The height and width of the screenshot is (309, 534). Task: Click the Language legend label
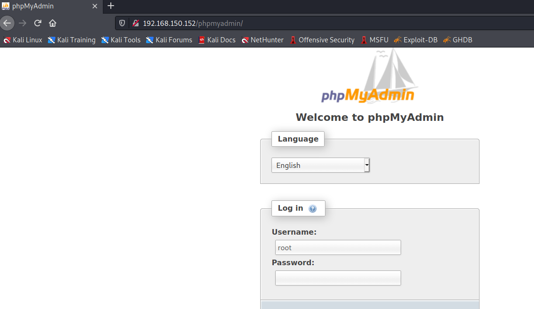pos(298,139)
